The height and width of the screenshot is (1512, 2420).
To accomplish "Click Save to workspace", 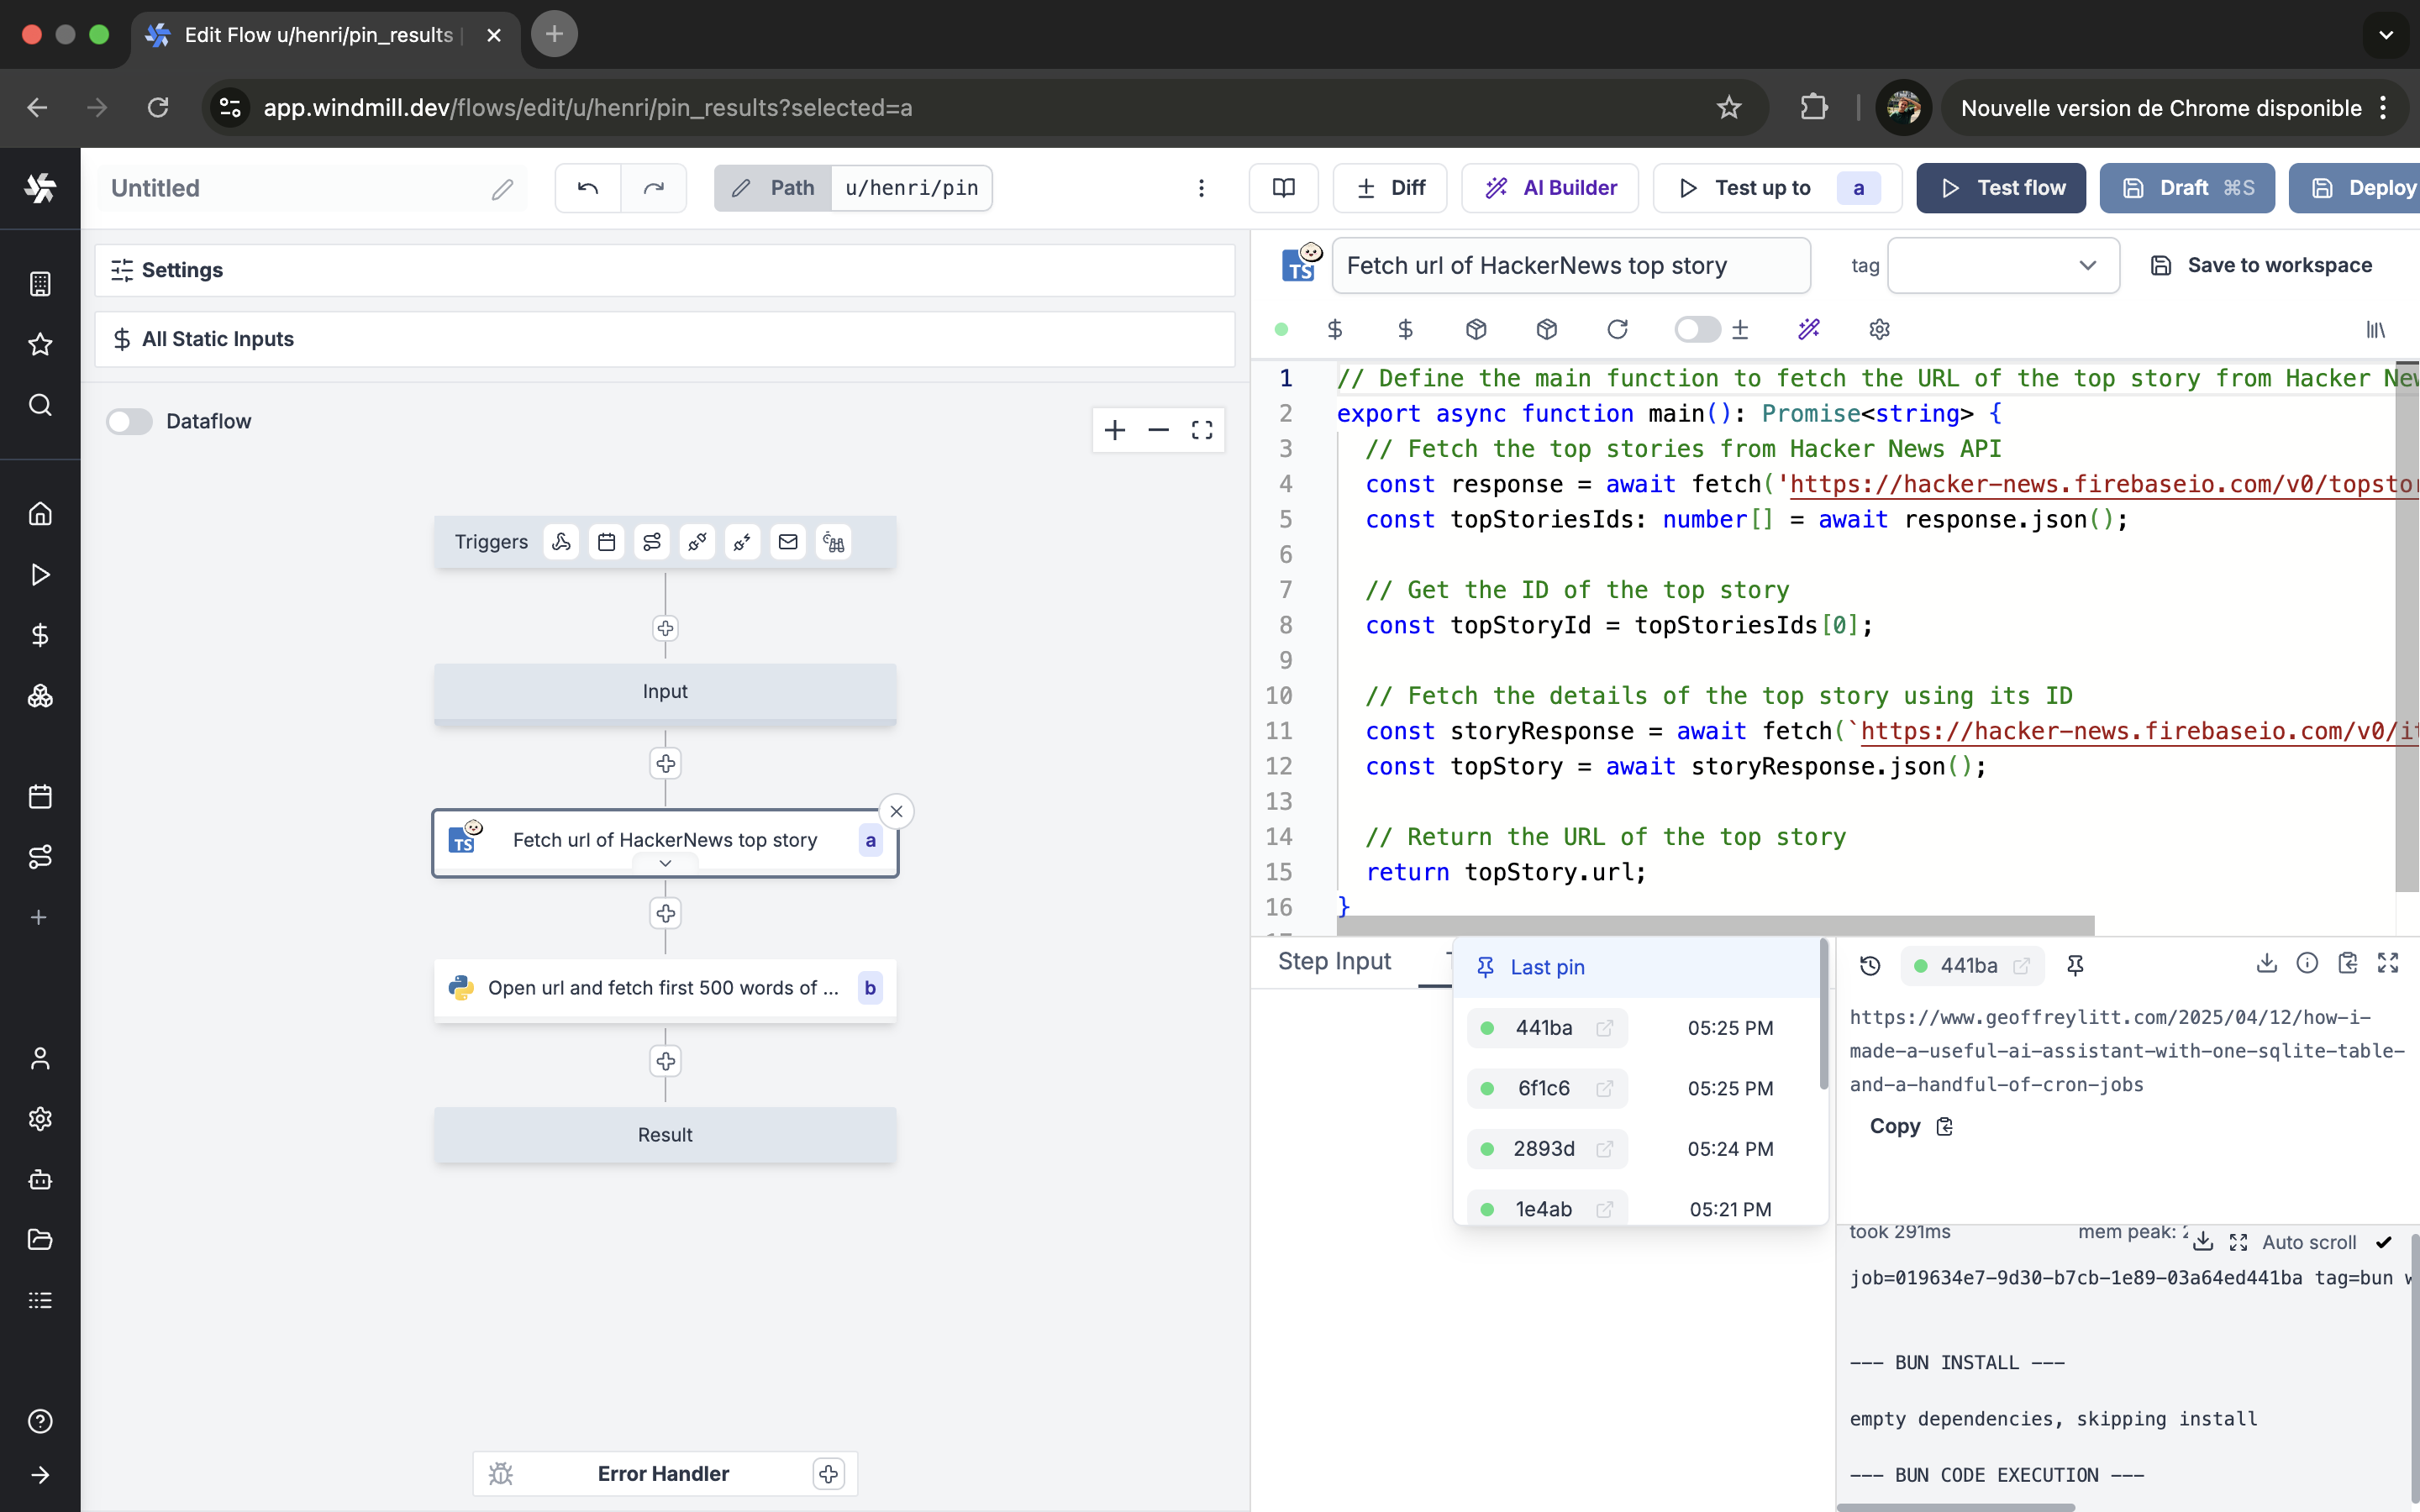I will tap(2261, 265).
